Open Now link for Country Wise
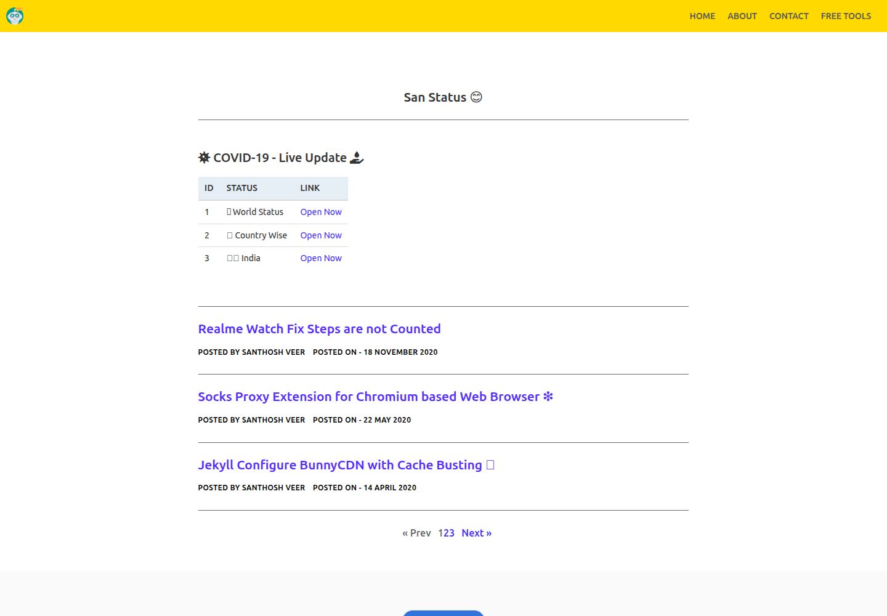The height and width of the screenshot is (616, 887). tap(321, 235)
